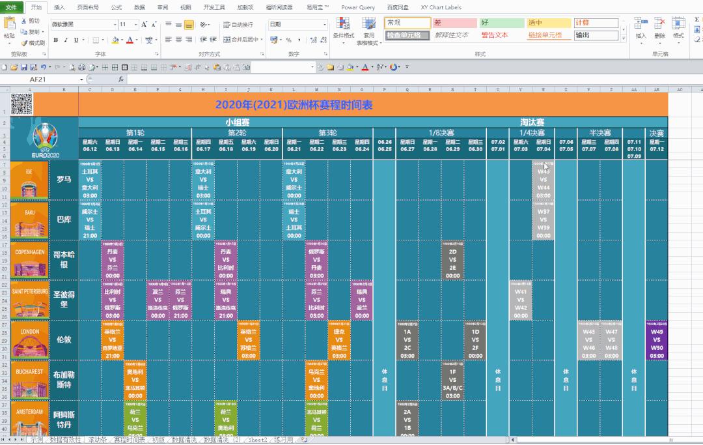Expand Merge & Center (合并后居中) arrow

point(262,40)
